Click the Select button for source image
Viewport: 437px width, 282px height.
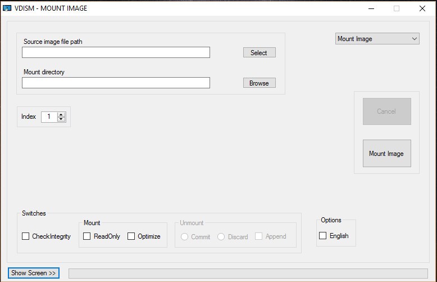(259, 52)
